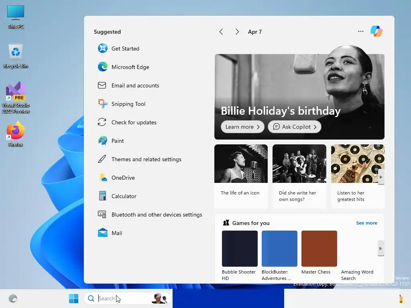Show more games with right arrow

pos(380,248)
